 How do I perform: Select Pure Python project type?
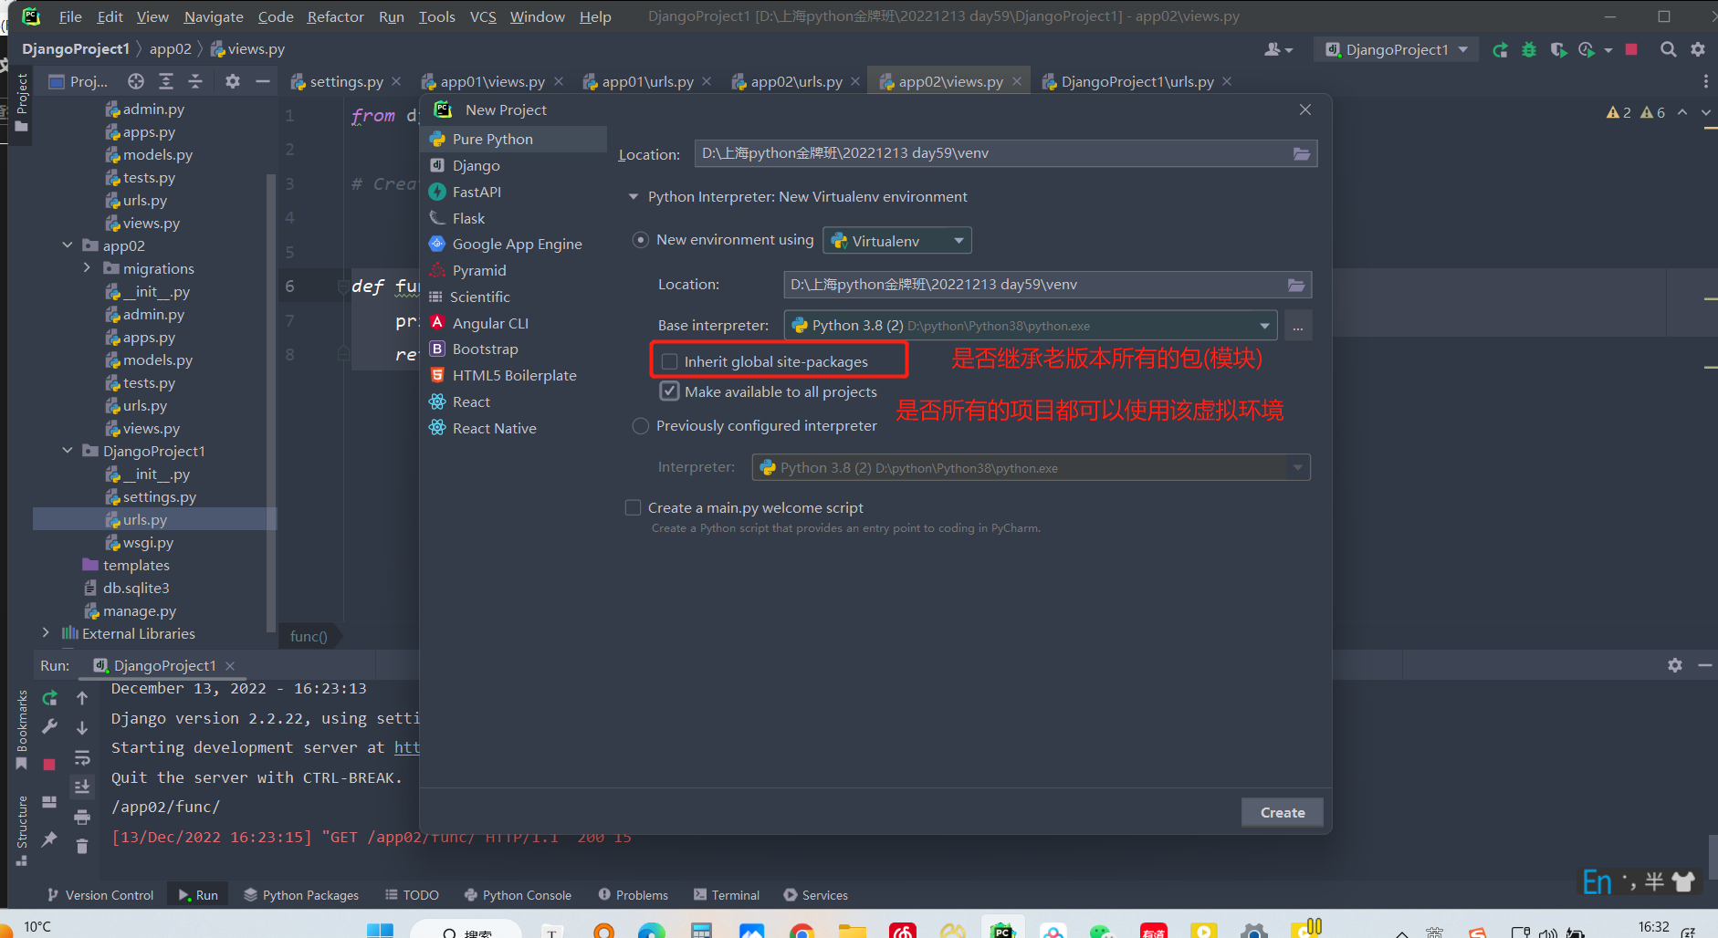coord(513,139)
